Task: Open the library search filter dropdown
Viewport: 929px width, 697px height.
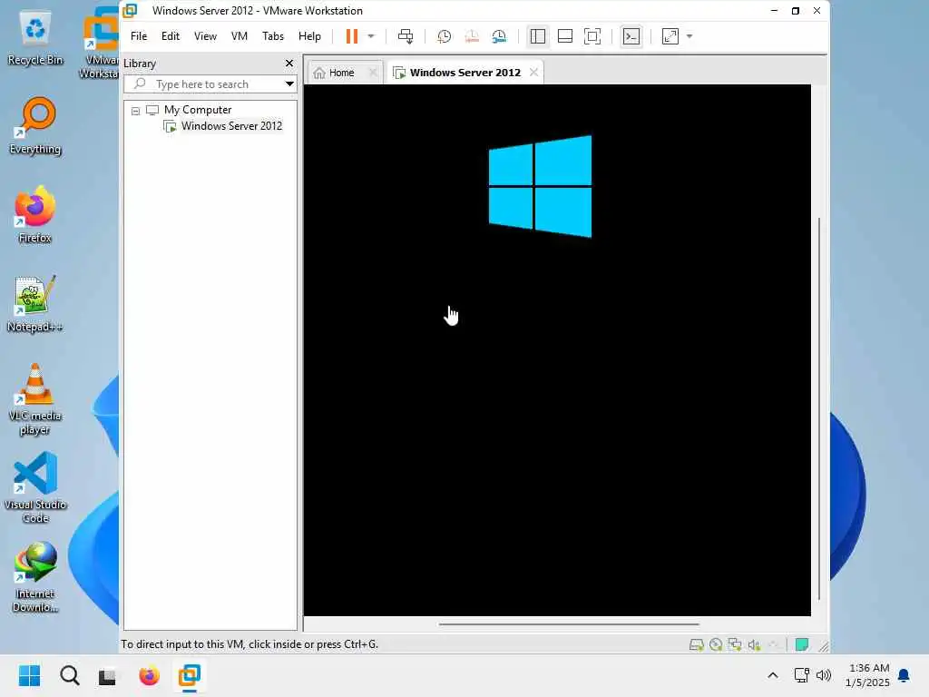Action: 289,84
